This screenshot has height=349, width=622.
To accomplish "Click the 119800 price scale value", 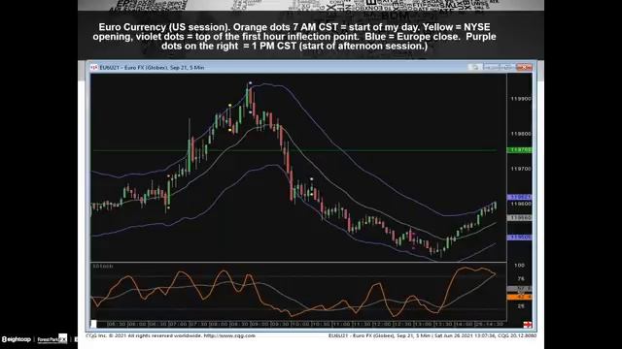I will tap(521, 134).
